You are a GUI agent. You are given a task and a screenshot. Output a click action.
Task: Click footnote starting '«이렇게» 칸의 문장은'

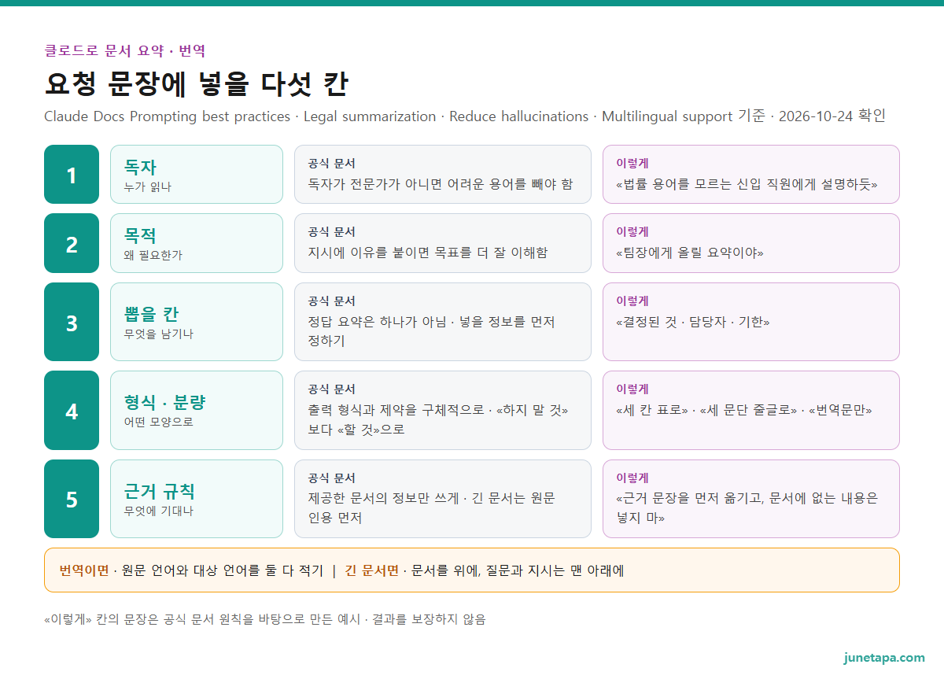tap(265, 619)
